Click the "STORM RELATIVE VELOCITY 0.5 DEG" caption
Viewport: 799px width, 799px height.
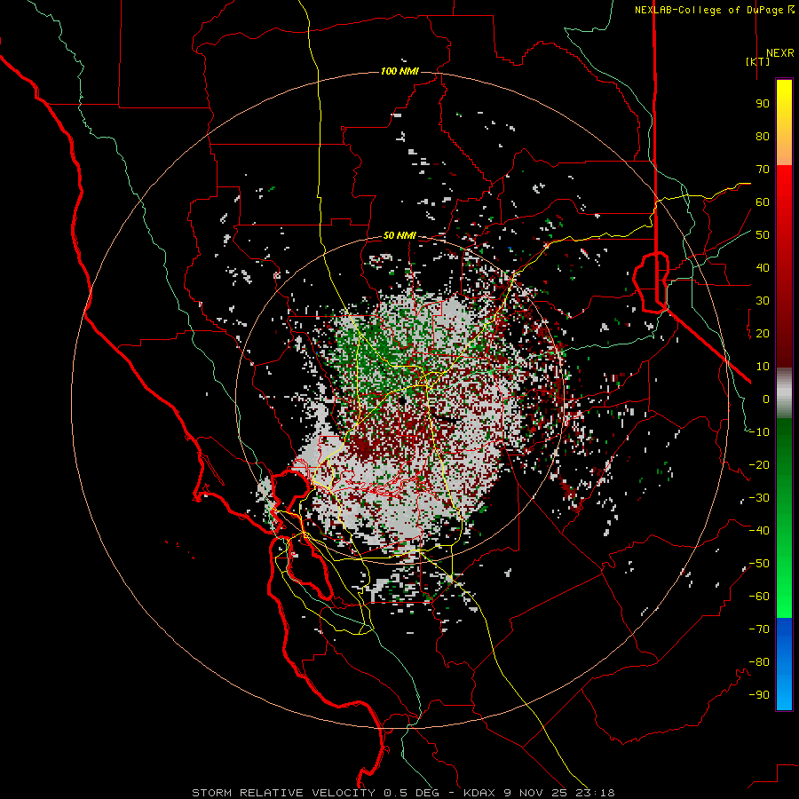315,793
